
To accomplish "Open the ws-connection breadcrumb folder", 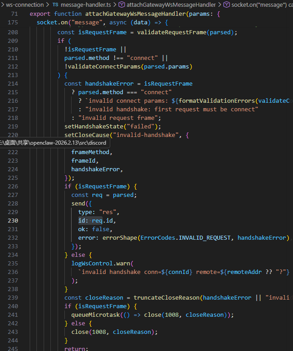I will (x=25, y=5).
